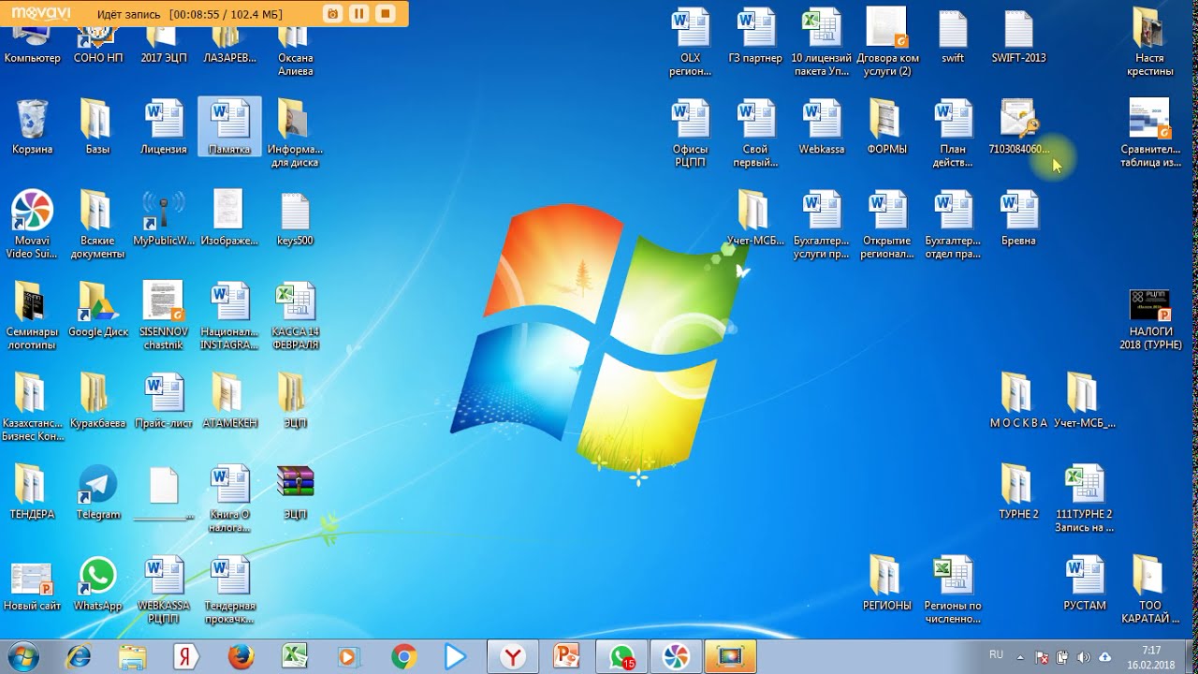Open the Настя крестины folder
Screen dimensions: 1198x674
[1149, 42]
